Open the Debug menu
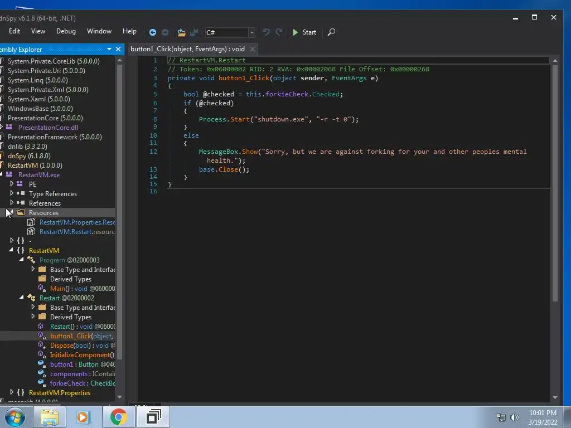The image size is (571, 428). [x=66, y=31]
